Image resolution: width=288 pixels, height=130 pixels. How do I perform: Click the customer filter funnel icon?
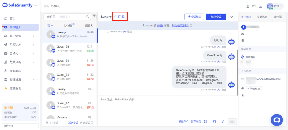tap(94, 17)
